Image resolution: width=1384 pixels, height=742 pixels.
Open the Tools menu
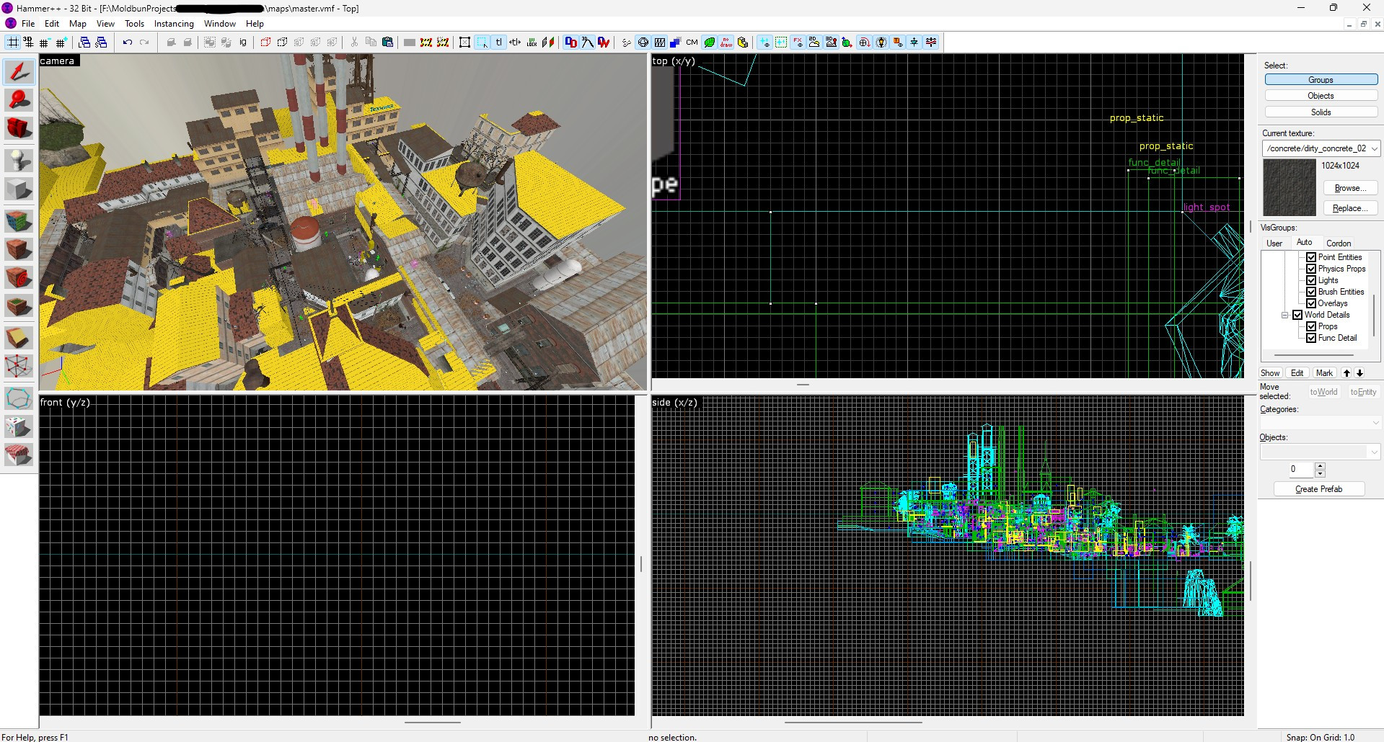tap(135, 24)
